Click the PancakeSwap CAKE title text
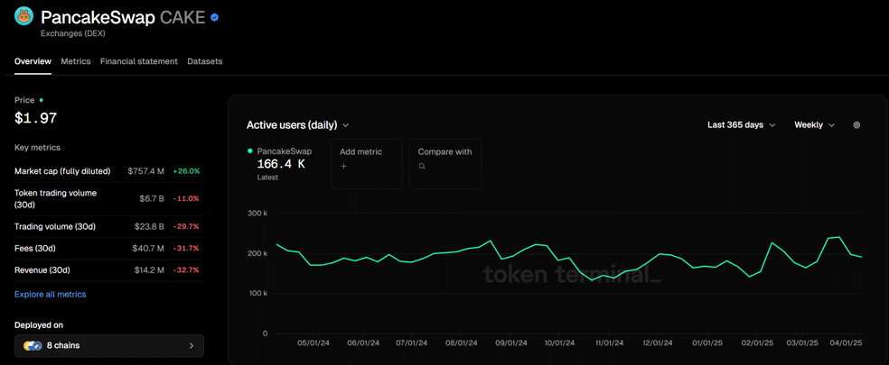Image resolution: width=889 pixels, height=365 pixels. point(123,17)
